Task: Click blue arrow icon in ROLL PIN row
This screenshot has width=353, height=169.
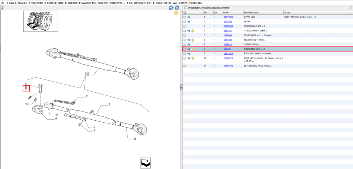Action: (189, 54)
